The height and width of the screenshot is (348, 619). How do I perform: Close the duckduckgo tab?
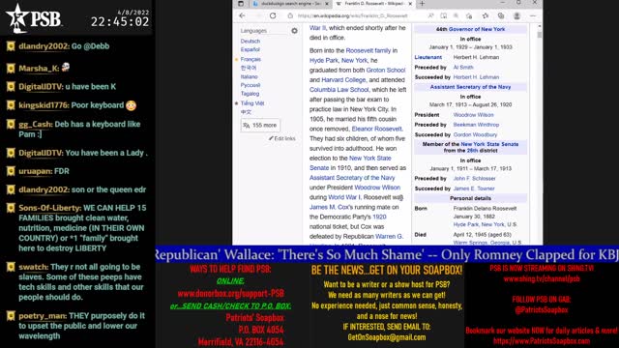(327, 4)
